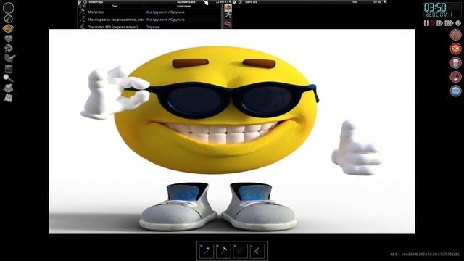Open the build menu icon with saw
Image resolution: width=464 pixels, height=261 pixels.
pyautogui.click(x=9, y=58)
